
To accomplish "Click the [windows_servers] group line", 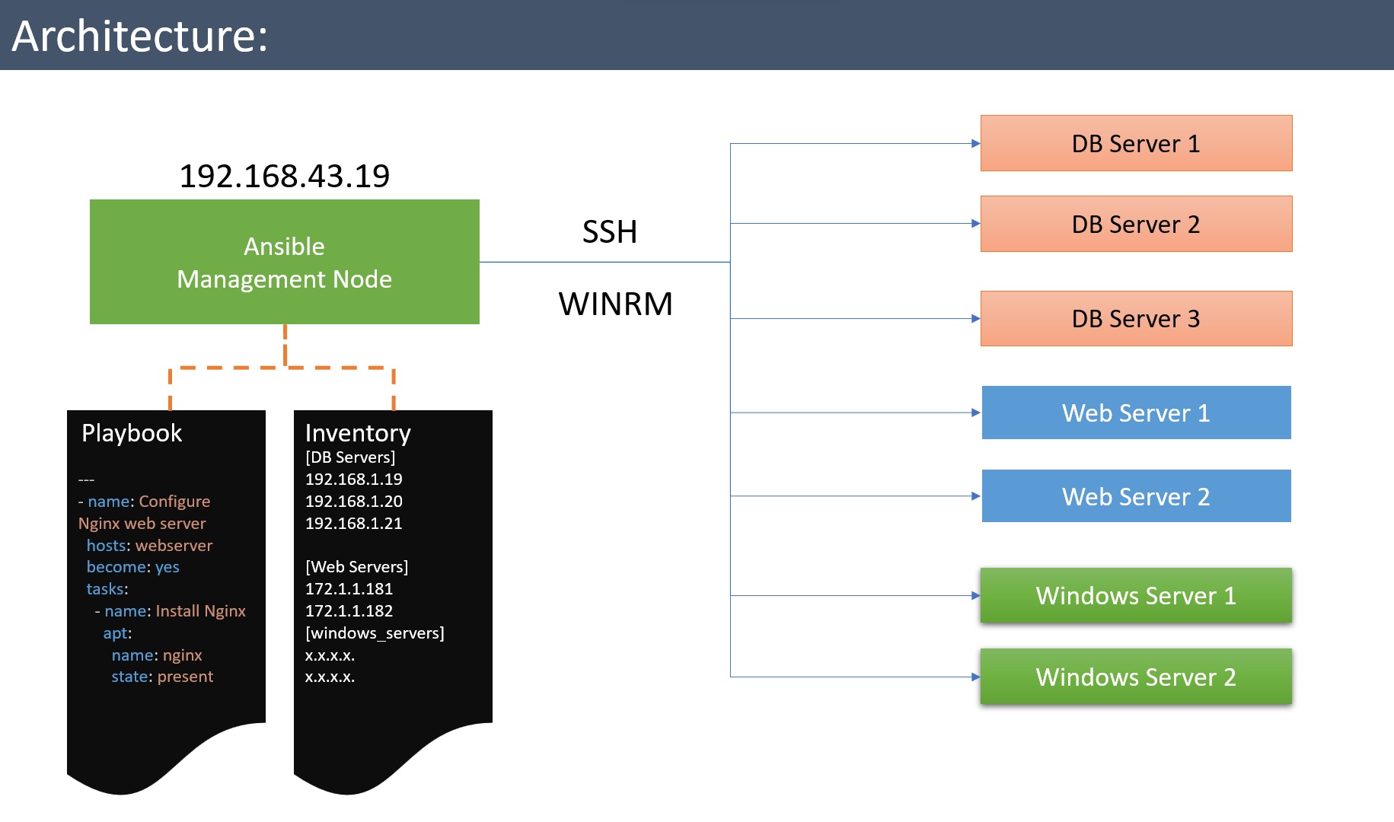I will [375, 633].
